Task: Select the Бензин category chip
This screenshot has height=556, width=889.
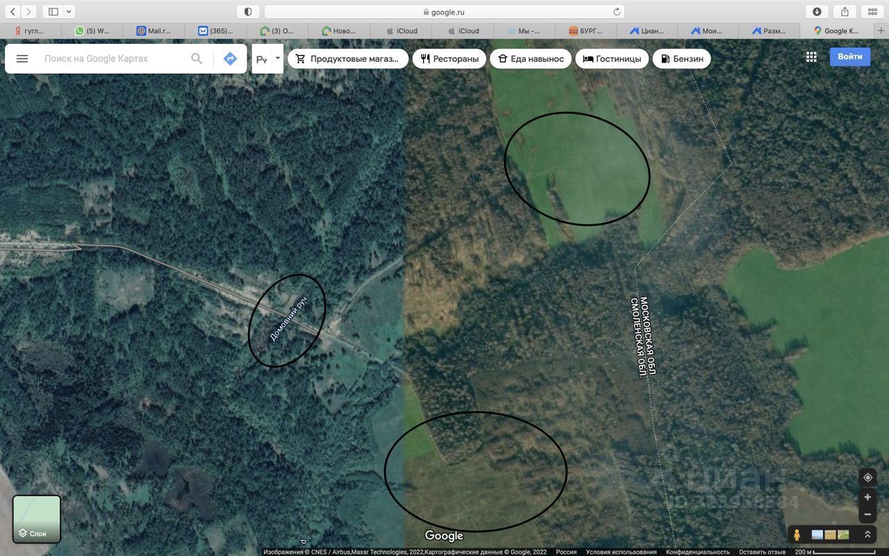Action: pyautogui.click(x=681, y=59)
